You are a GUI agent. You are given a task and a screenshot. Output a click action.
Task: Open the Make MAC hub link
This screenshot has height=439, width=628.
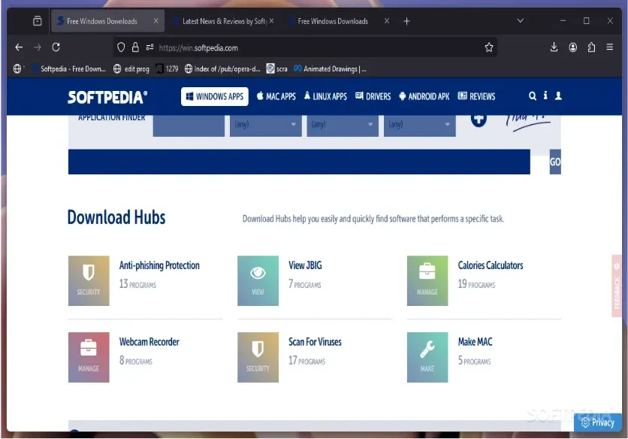[x=475, y=342]
